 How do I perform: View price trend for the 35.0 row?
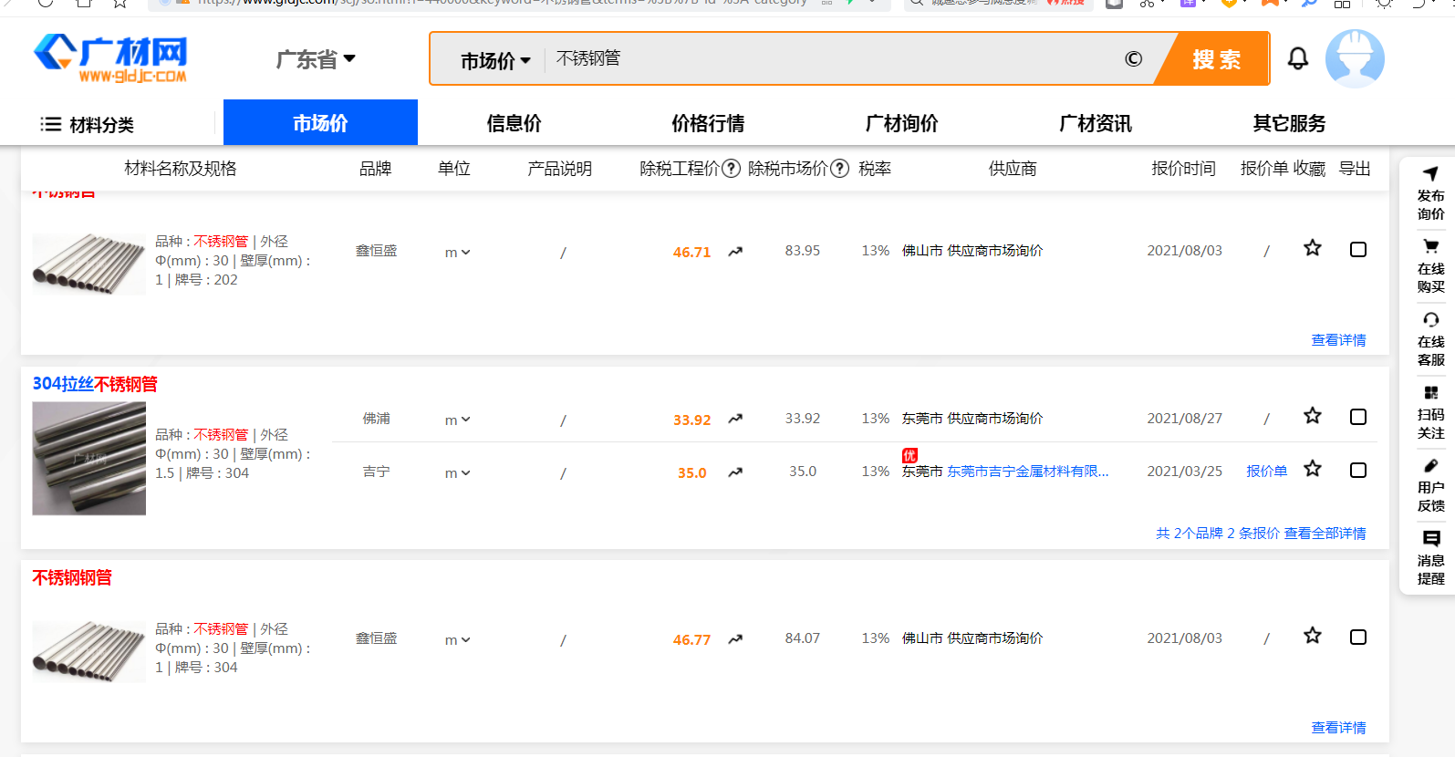(x=735, y=472)
